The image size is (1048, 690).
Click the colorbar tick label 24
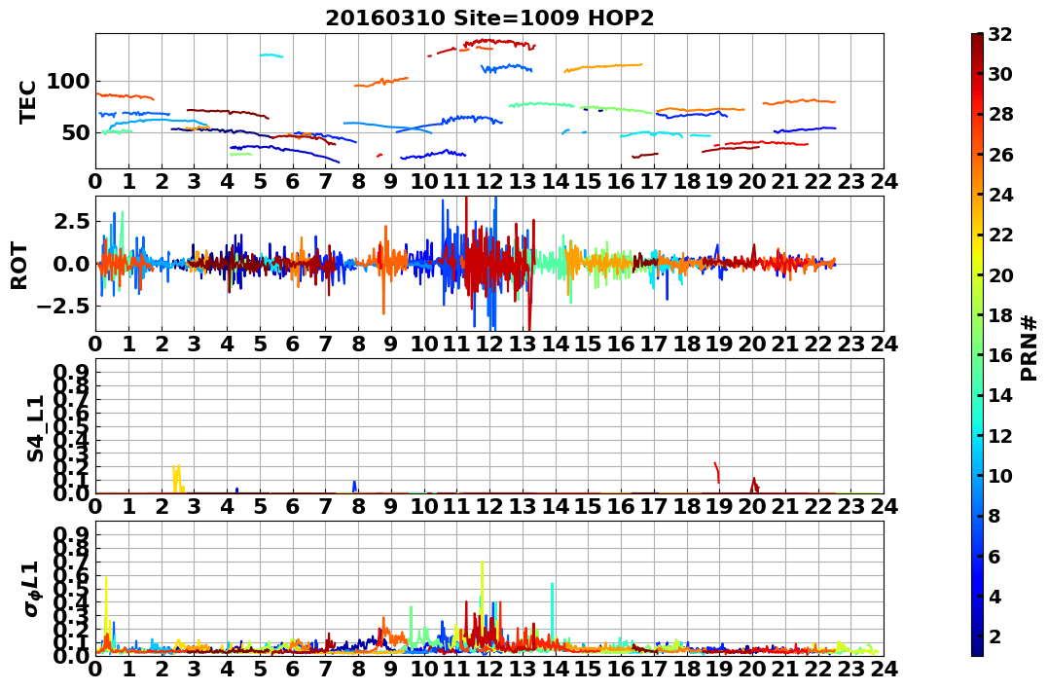tap(1000, 195)
